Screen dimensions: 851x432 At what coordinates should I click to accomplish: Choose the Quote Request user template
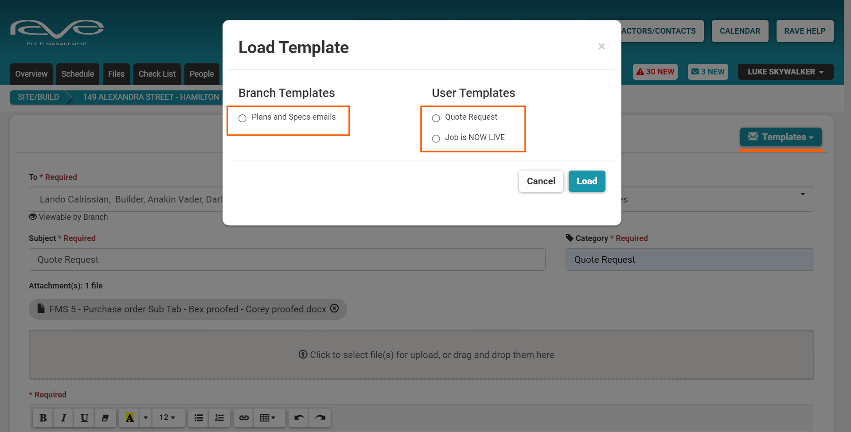436,118
